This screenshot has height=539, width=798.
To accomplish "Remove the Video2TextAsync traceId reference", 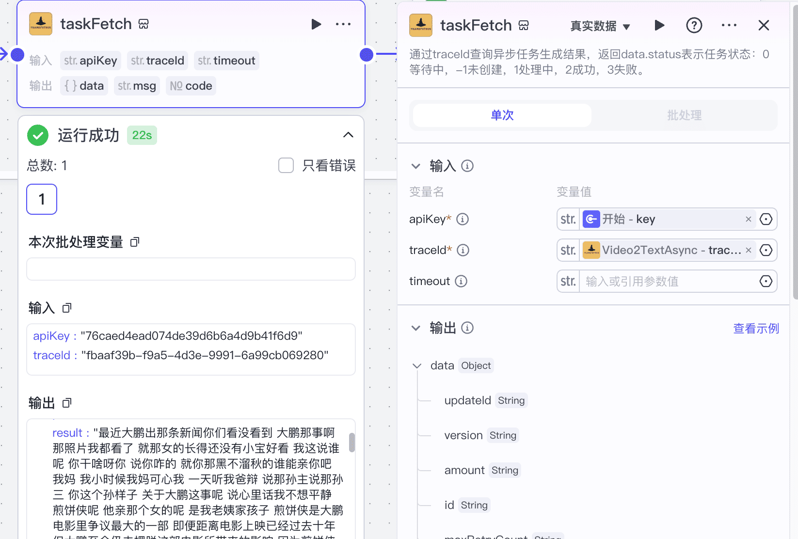I will pyautogui.click(x=749, y=250).
